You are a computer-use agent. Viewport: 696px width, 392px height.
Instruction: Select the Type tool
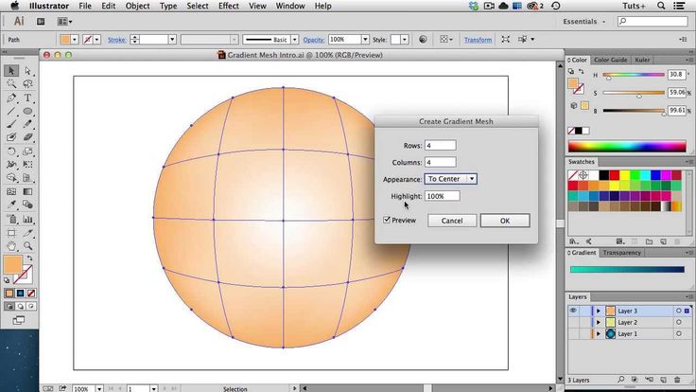pyautogui.click(x=28, y=98)
